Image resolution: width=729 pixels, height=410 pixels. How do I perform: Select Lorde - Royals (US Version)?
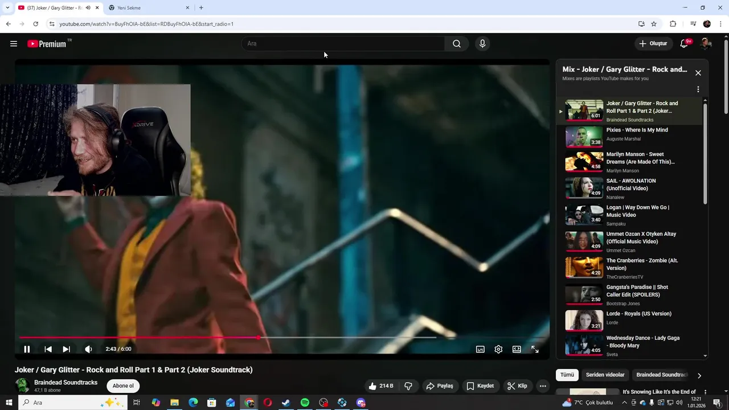coord(629,320)
